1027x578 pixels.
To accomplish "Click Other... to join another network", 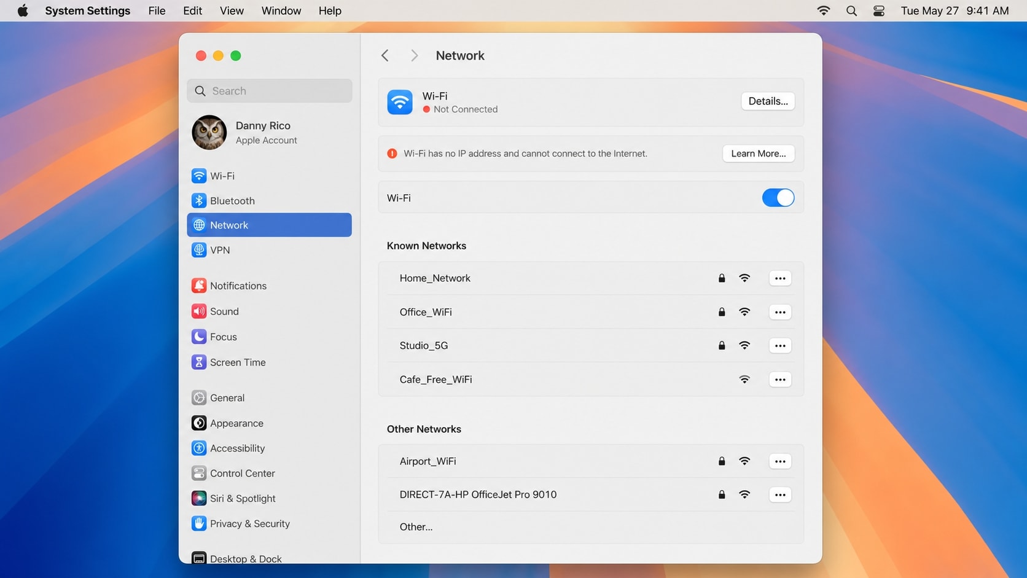I will coord(591,527).
